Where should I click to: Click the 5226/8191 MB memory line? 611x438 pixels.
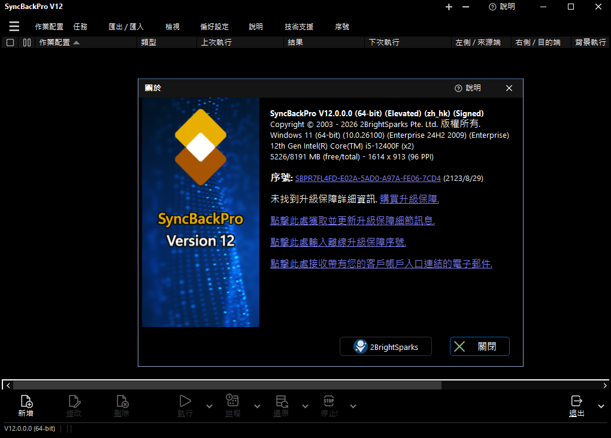352,157
